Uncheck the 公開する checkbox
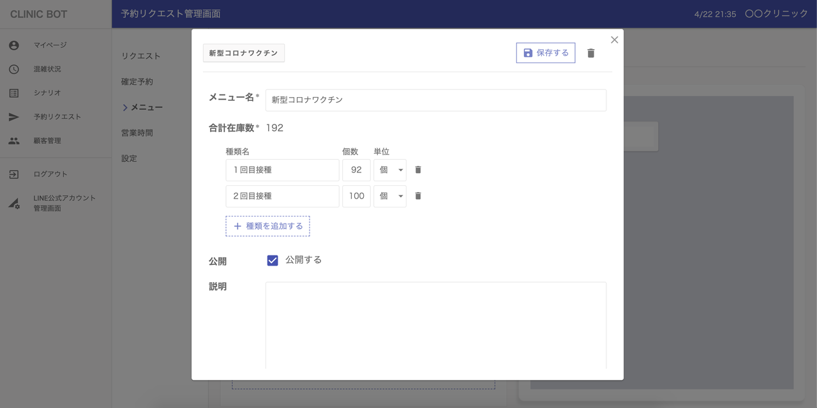The width and height of the screenshot is (817, 408). pyautogui.click(x=273, y=261)
